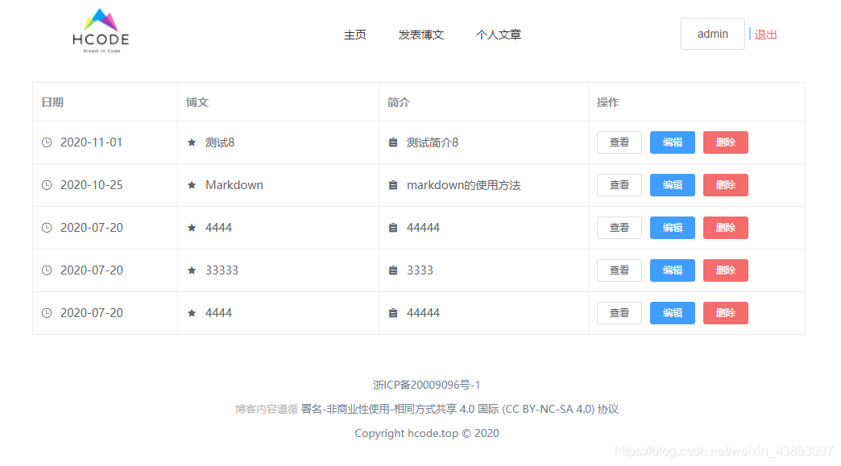
Task: Open the 浙ICP备20009096号-1 footer link
Action: tap(427, 386)
